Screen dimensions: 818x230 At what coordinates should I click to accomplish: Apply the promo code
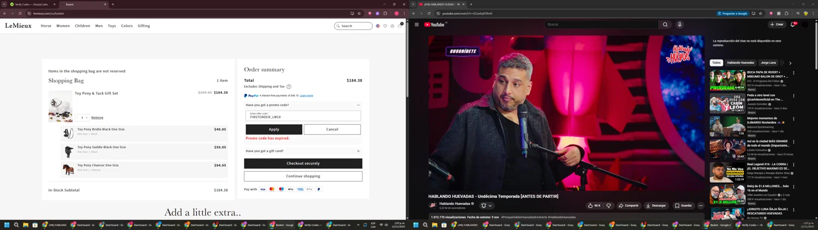(x=274, y=129)
